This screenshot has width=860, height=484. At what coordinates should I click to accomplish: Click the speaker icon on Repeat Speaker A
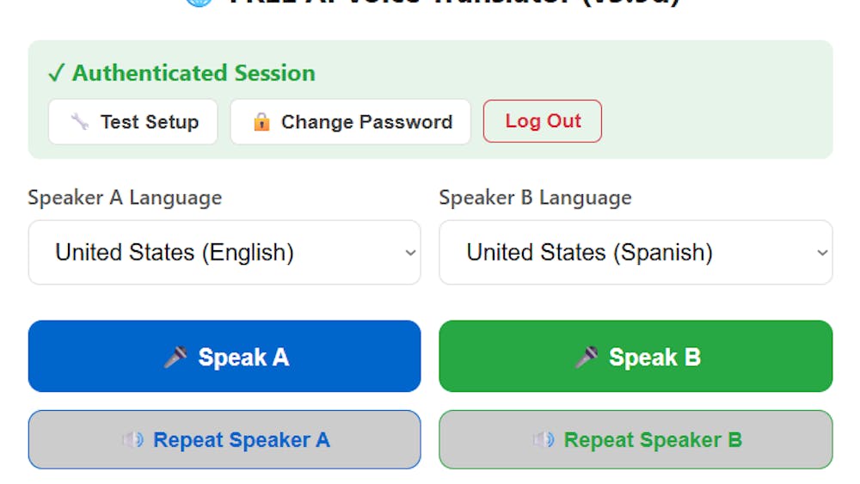coord(132,439)
